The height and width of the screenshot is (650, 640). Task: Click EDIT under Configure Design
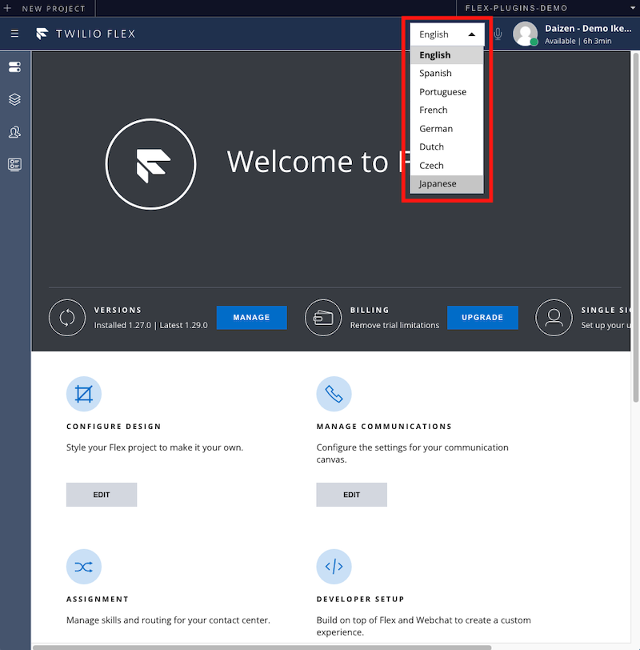(x=102, y=495)
